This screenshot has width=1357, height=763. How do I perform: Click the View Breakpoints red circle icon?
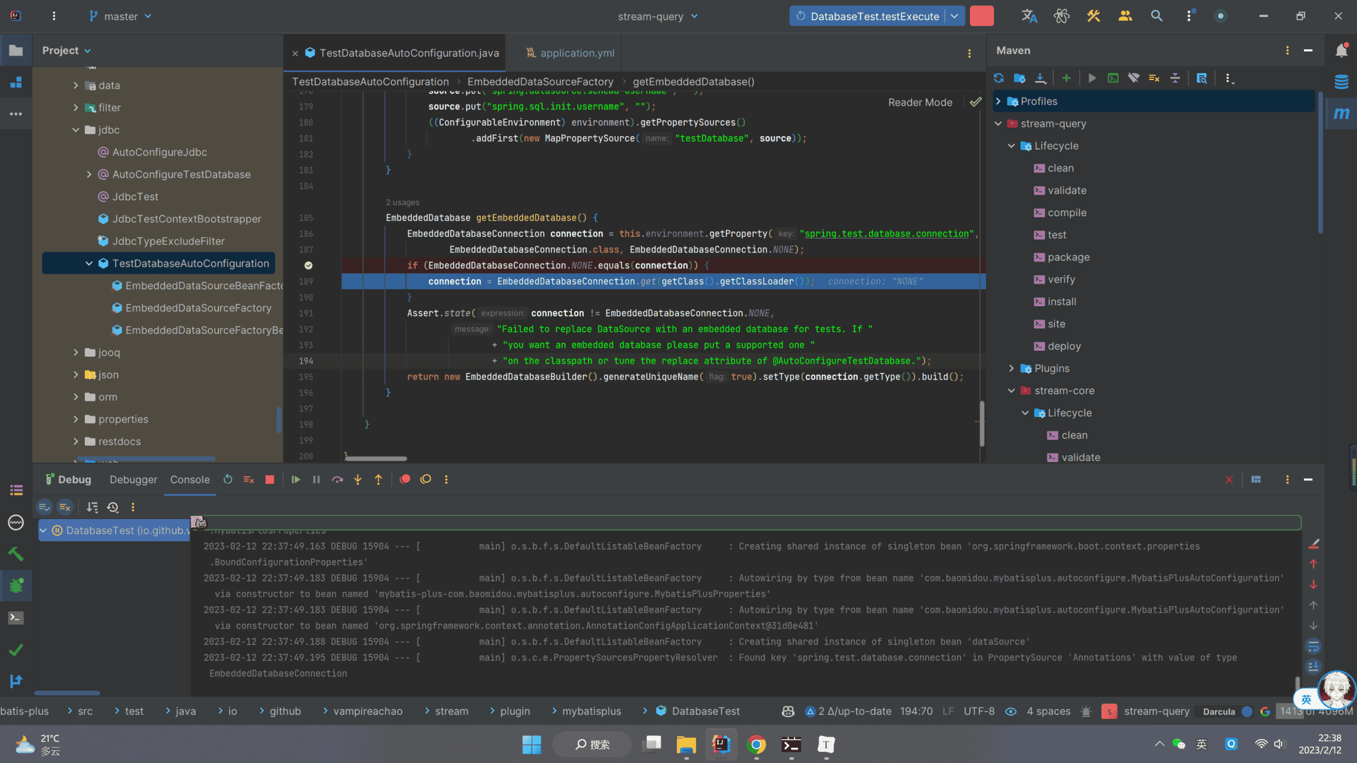[405, 479]
